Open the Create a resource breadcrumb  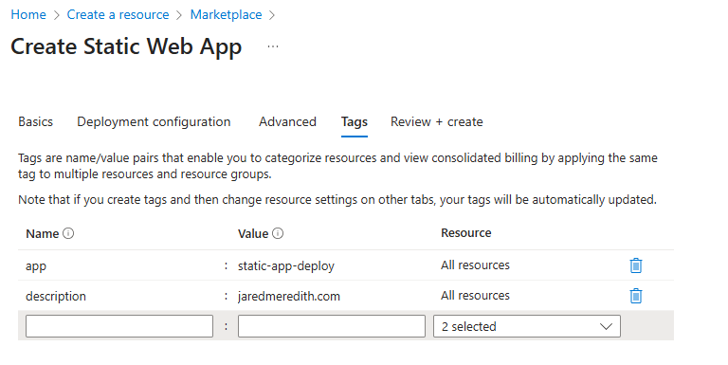click(x=118, y=14)
